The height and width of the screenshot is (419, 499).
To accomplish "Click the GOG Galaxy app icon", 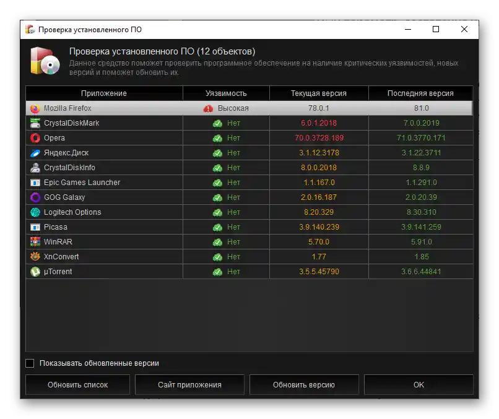I will [35, 197].
